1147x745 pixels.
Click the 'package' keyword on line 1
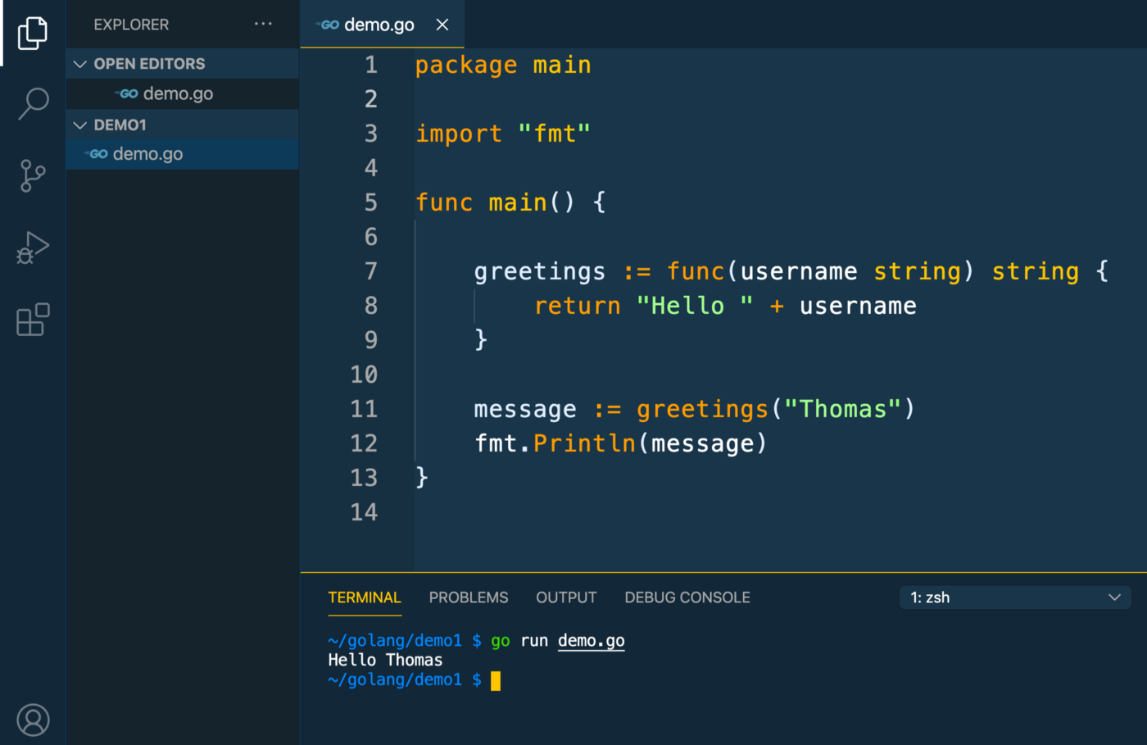coord(466,65)
